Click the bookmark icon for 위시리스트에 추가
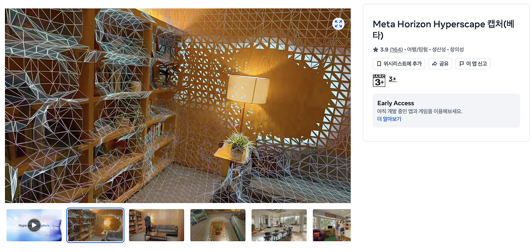Viewport: 532px width, 252px height. 379,64
